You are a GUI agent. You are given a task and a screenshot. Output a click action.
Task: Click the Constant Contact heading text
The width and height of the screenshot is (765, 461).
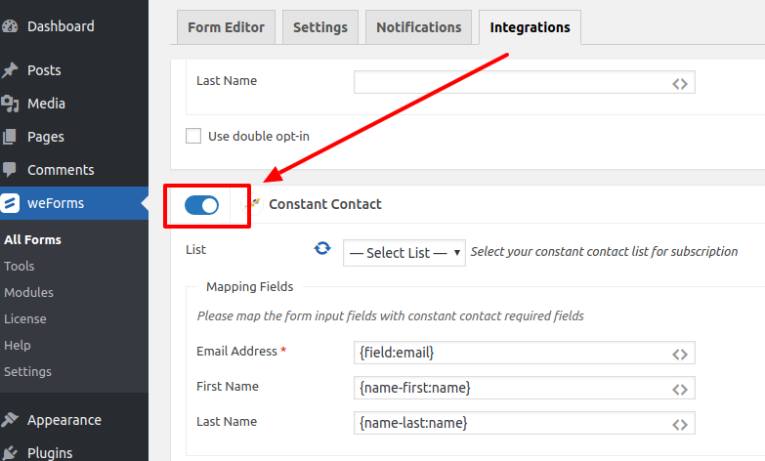[325, 204]
